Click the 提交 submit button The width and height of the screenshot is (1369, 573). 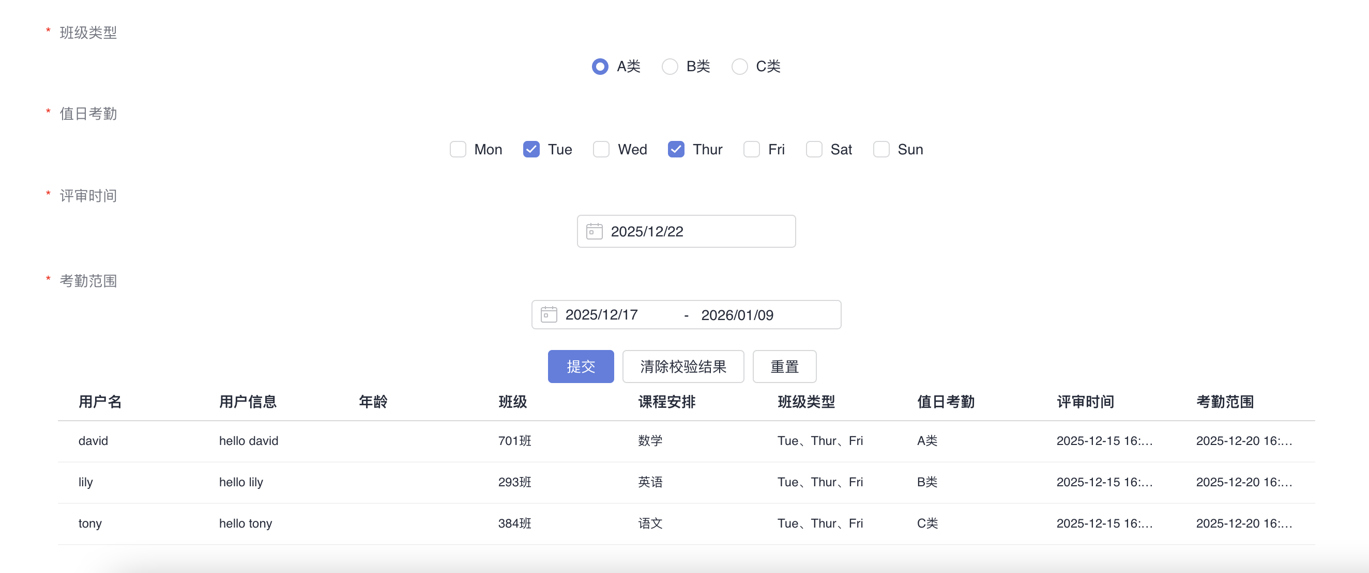point(581,366)
